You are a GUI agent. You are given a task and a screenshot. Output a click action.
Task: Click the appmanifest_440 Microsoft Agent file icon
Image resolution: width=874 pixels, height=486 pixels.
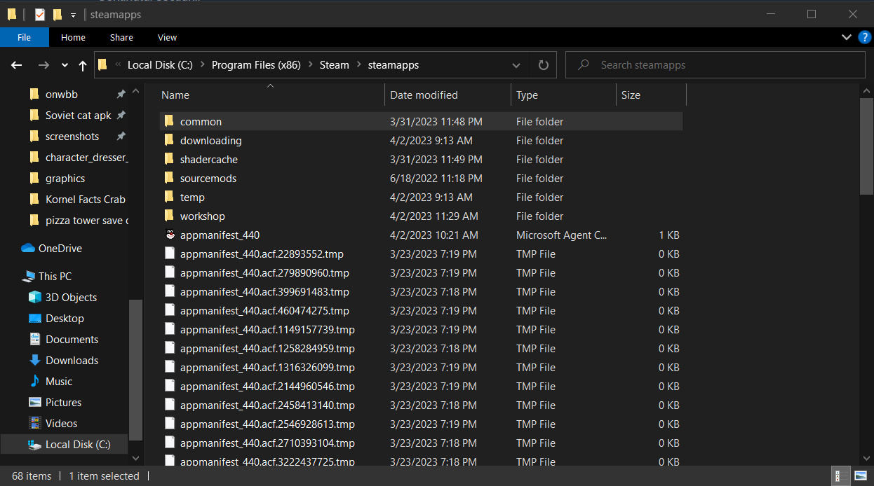tap(169, 235)
